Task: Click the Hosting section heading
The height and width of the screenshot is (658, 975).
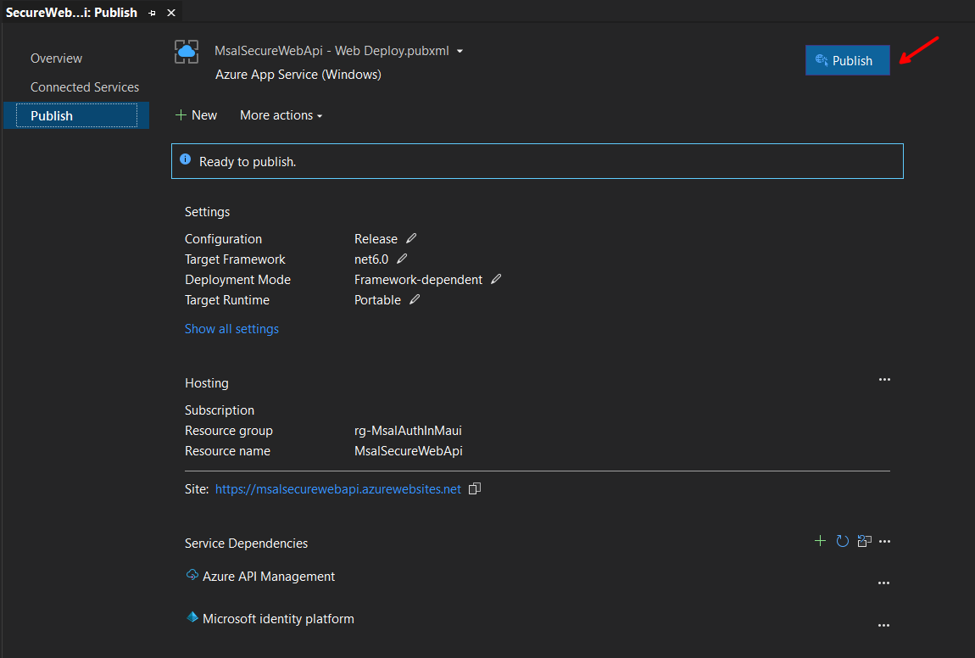Action: [206, 383]
